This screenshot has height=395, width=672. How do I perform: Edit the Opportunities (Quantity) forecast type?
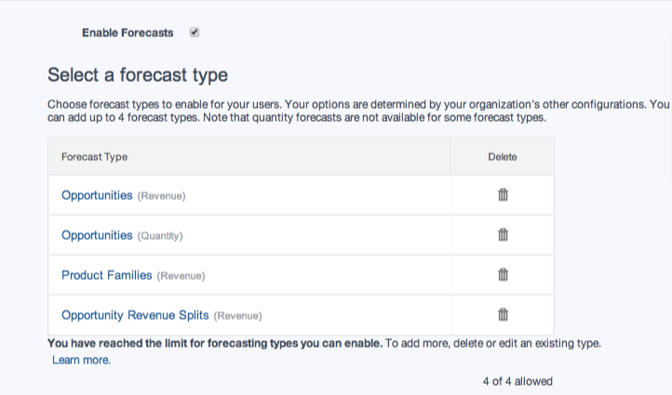tap(97, 235)
